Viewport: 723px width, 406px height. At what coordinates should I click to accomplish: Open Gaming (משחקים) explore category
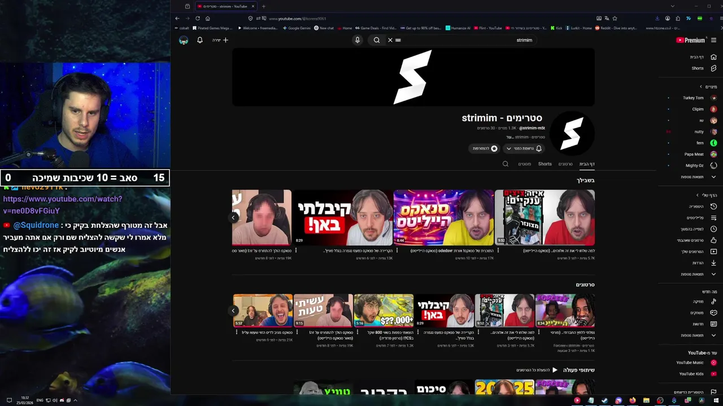(703, 312)
